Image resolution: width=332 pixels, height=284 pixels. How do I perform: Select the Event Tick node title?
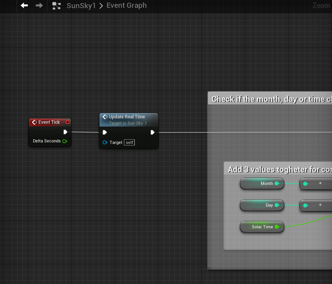pos(49,122)
